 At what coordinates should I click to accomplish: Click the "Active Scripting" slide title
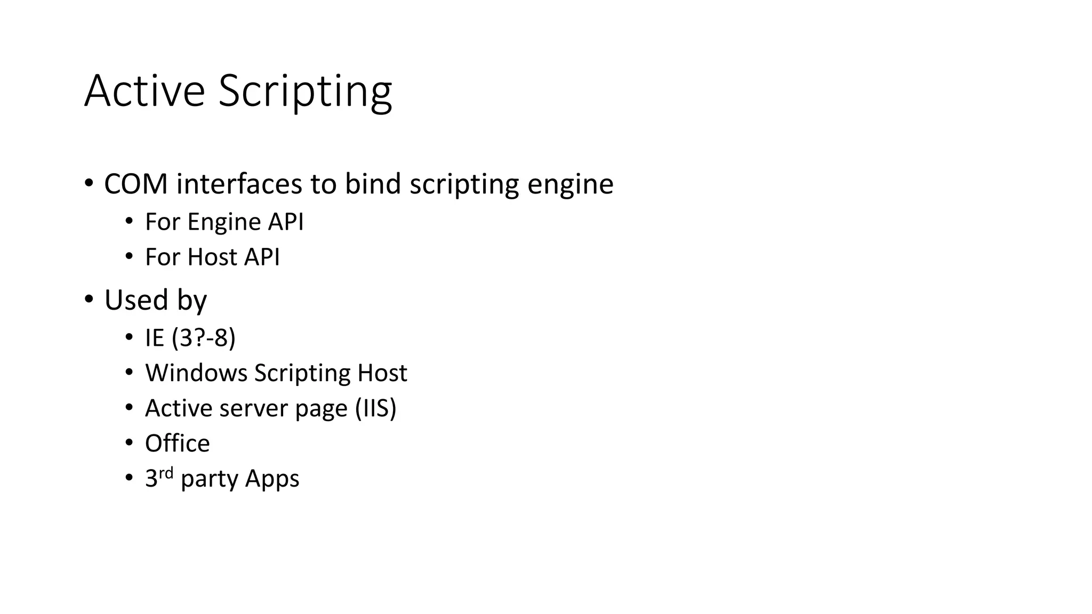pyautogui.click(x=238, y=92)
